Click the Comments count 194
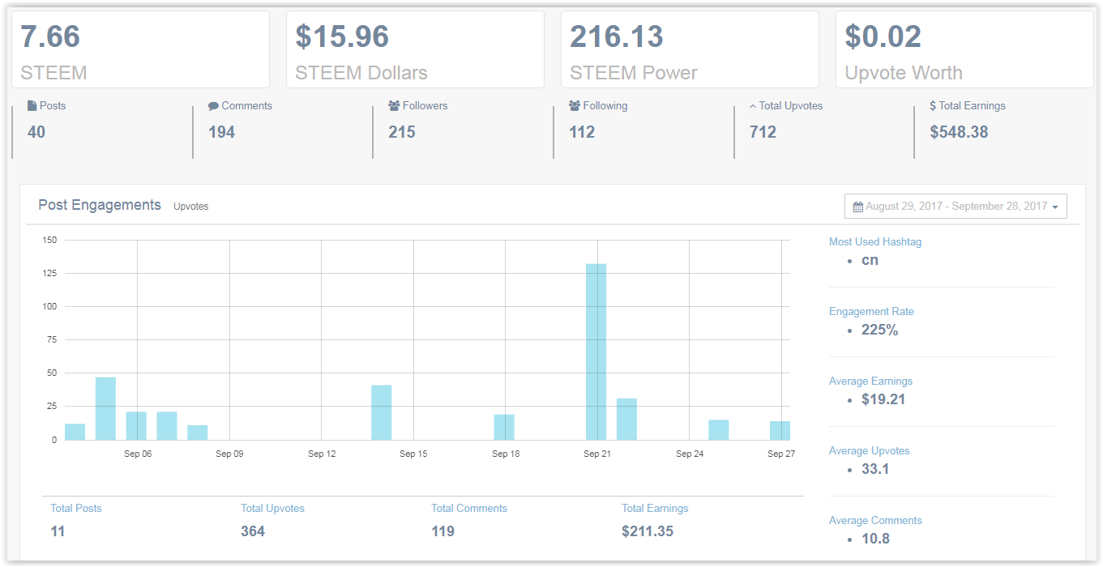This screenshot has height=567, width=1103. [221, 132]
